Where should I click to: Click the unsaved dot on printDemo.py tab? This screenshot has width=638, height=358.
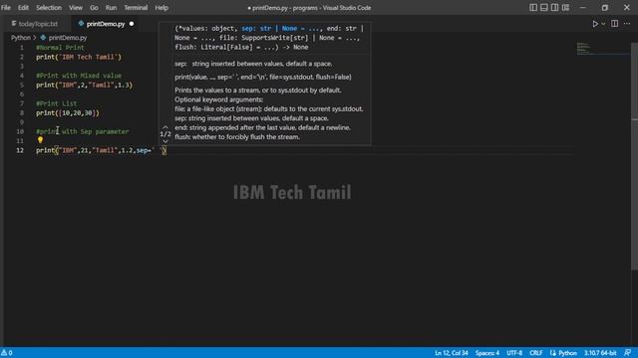point(132,24)
